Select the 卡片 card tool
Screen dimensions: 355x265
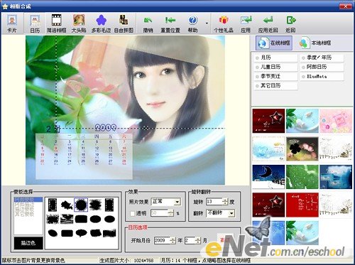coord(11,23)
